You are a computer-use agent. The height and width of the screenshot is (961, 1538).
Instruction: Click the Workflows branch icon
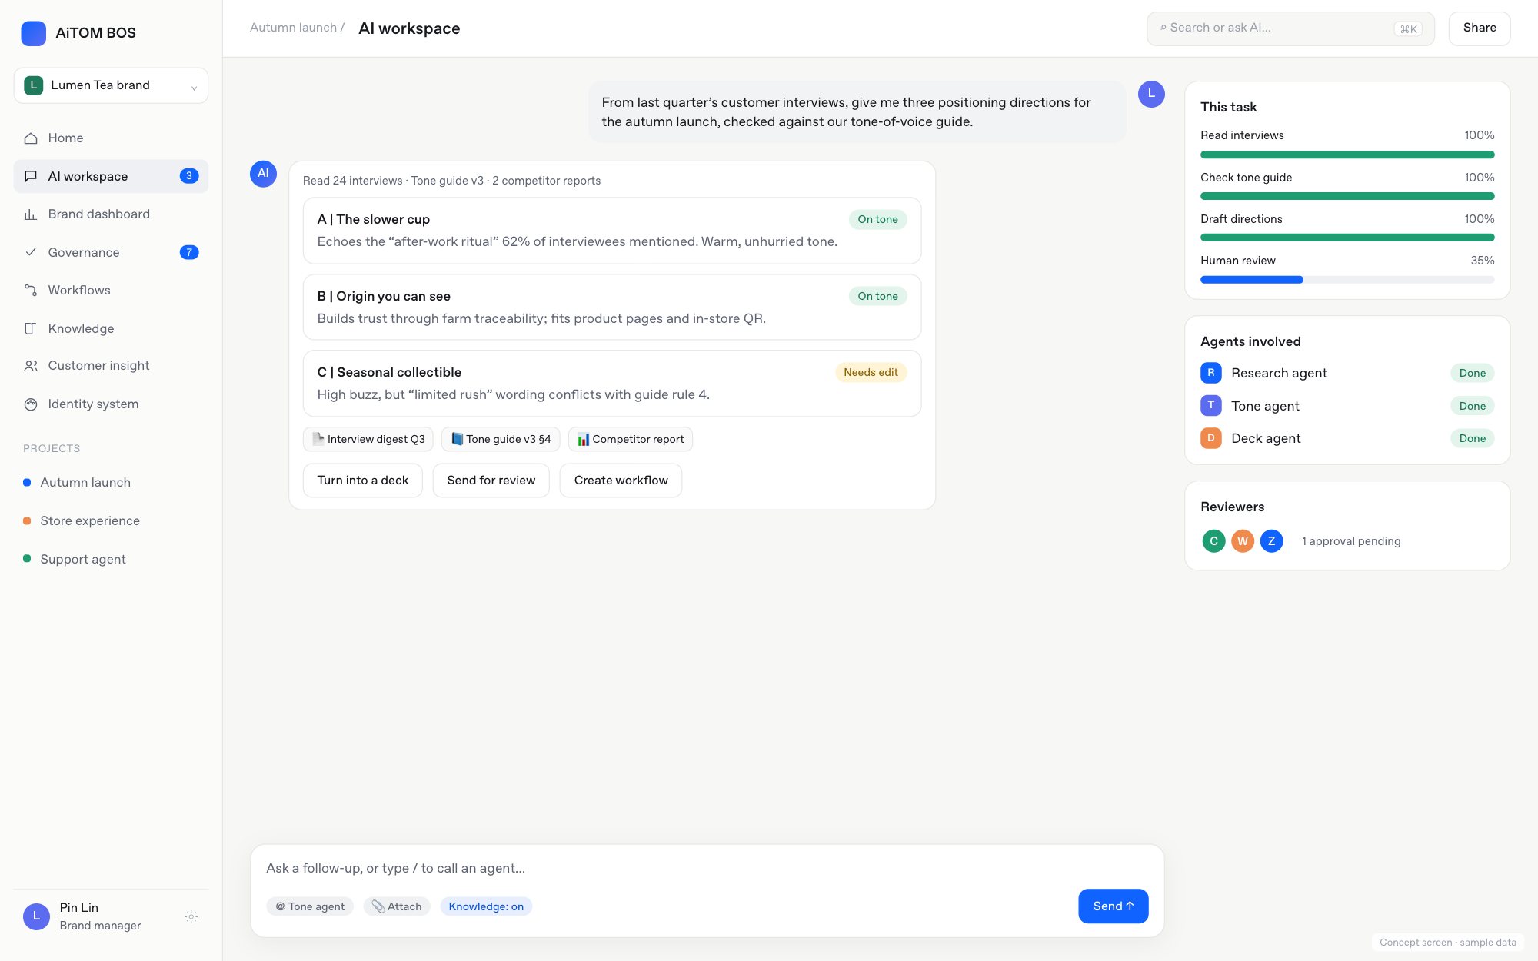click(x=31, y=291)
